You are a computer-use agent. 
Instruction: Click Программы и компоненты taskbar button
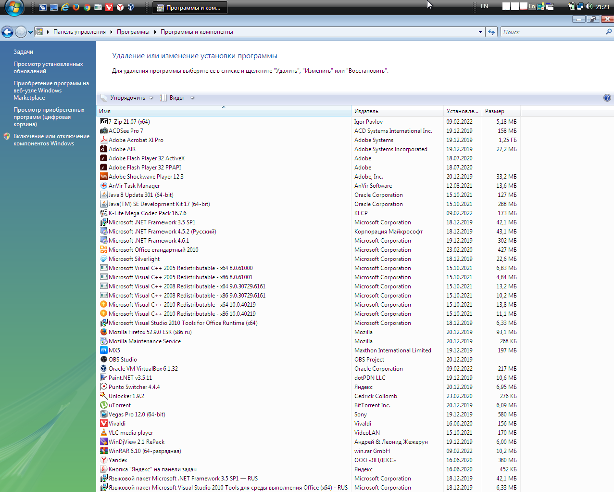pyautogui.click(x=190, y=7)
